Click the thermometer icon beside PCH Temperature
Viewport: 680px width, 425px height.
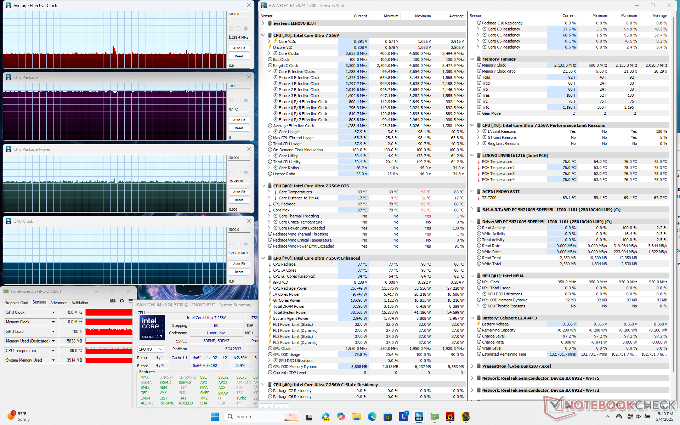pos(478,161)
